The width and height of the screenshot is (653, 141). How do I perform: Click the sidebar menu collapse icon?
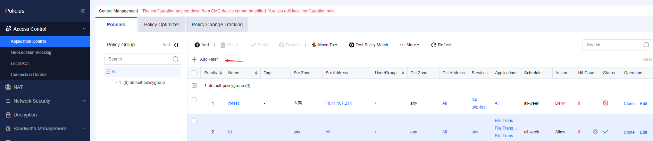tap(83, 11)
